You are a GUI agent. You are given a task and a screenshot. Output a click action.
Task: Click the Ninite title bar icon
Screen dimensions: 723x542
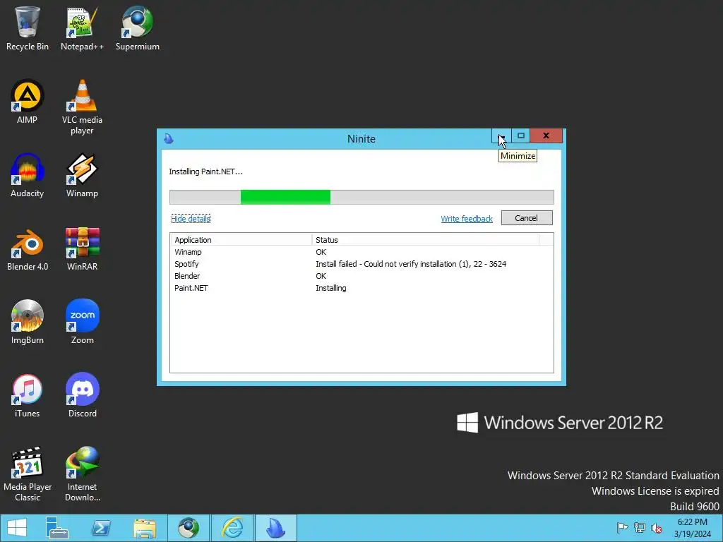169,138
